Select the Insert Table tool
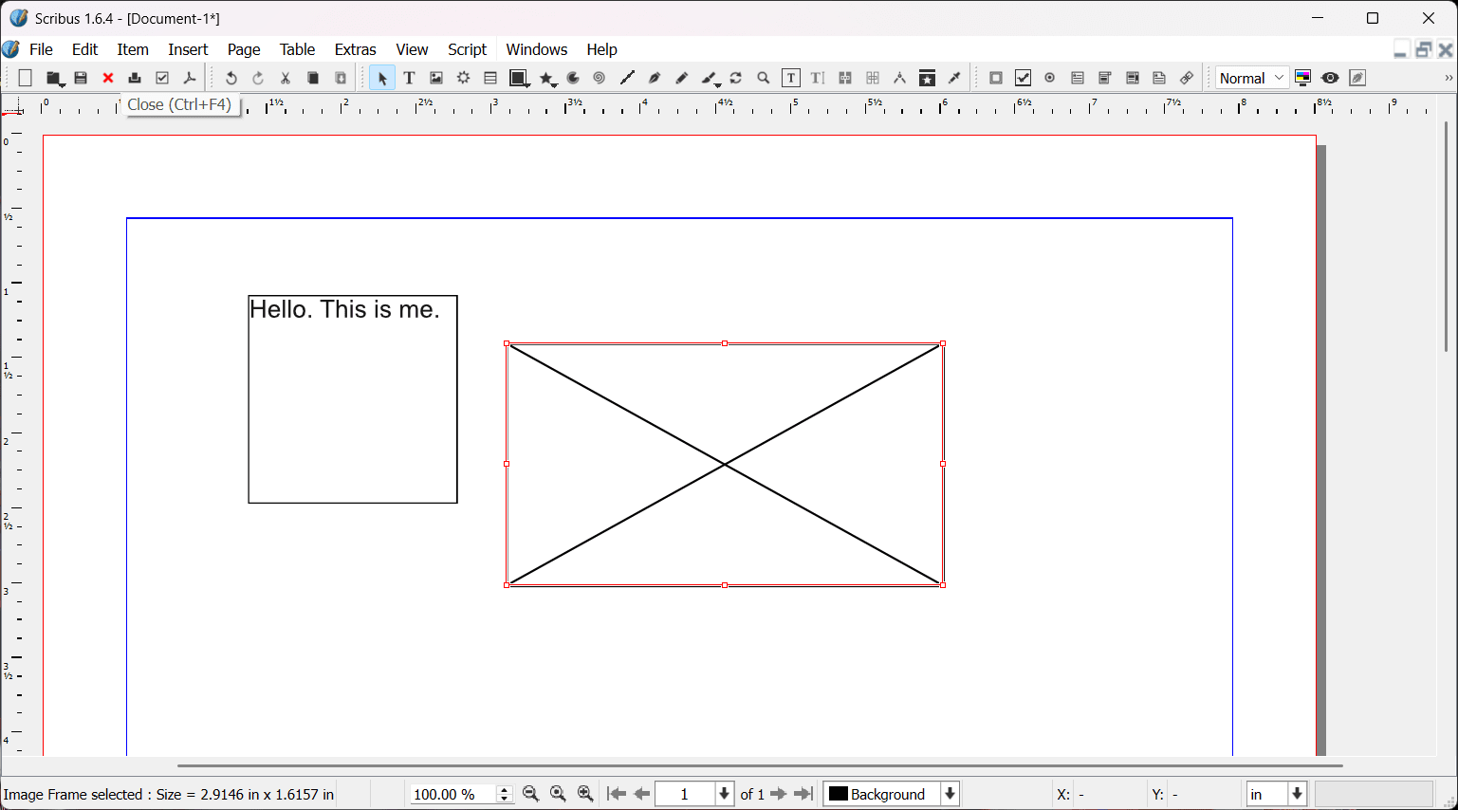The width and height of the screenshot is (1458, 810). 490,79
